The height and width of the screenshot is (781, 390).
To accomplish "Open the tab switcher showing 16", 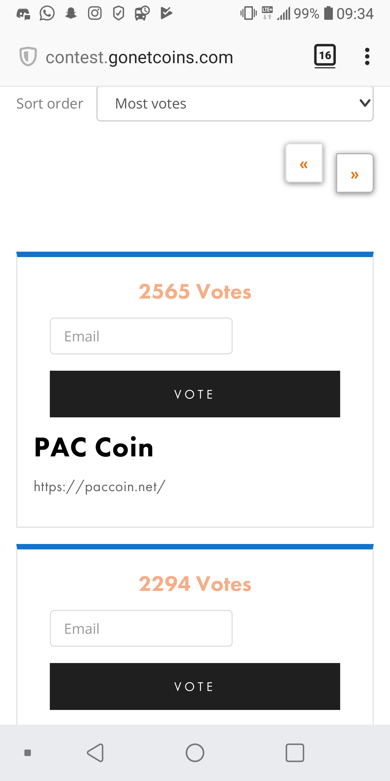I will (x=325, y=56).
